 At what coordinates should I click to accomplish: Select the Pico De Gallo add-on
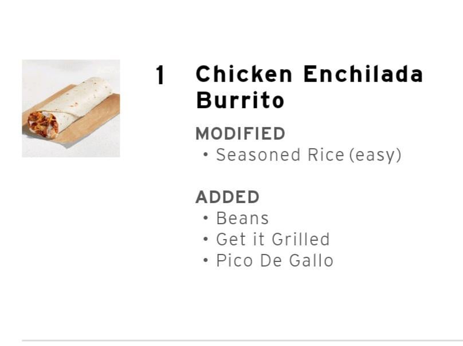274,261
